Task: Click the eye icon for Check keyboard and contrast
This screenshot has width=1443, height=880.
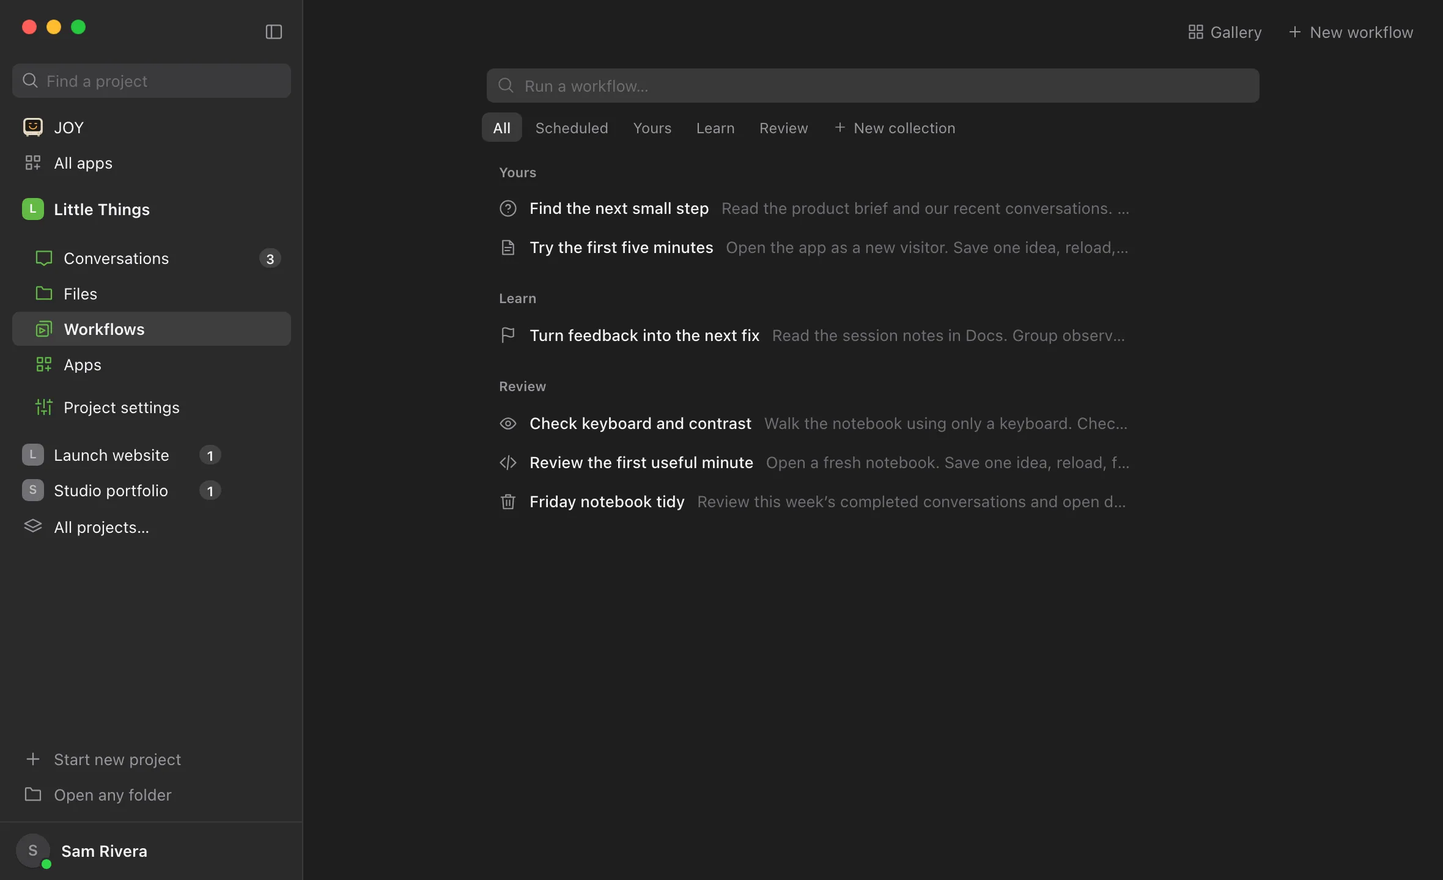Action: point(508,424)
